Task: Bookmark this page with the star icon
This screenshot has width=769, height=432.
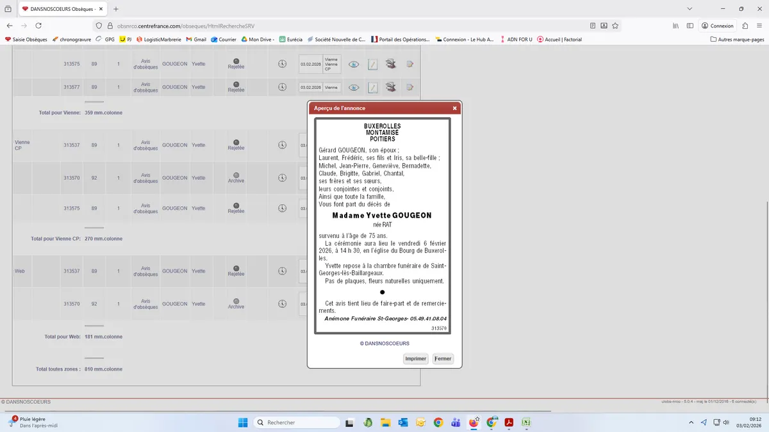Action: pos(615,26)
